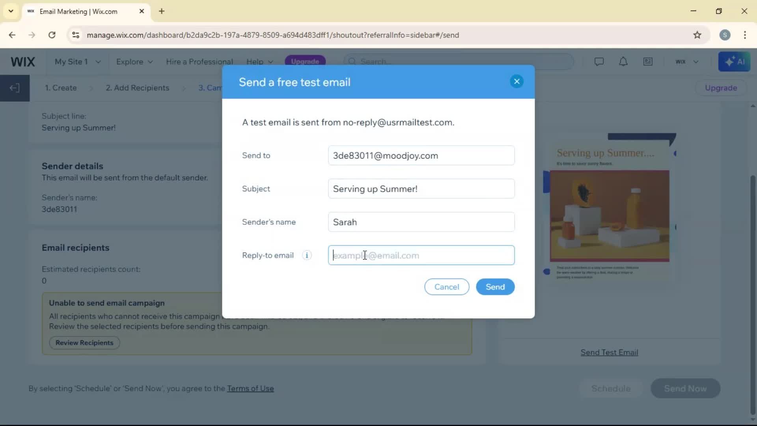The image size is (757, 426).
Task: Open the Chrome three-dot menu
Action: [745, 35]
